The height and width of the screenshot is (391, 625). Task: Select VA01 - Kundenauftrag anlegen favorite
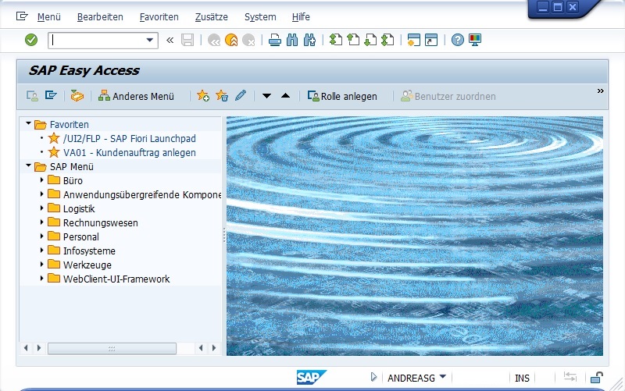click(130, 152)
